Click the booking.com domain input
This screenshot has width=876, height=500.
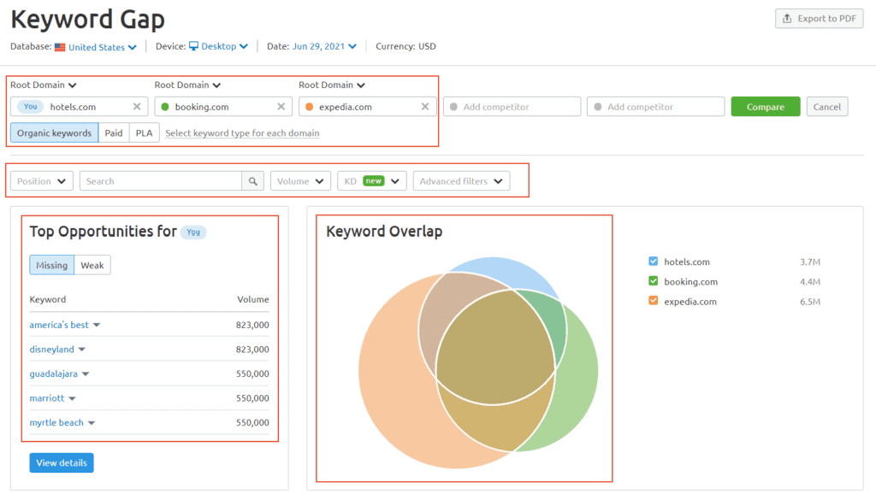223,107
